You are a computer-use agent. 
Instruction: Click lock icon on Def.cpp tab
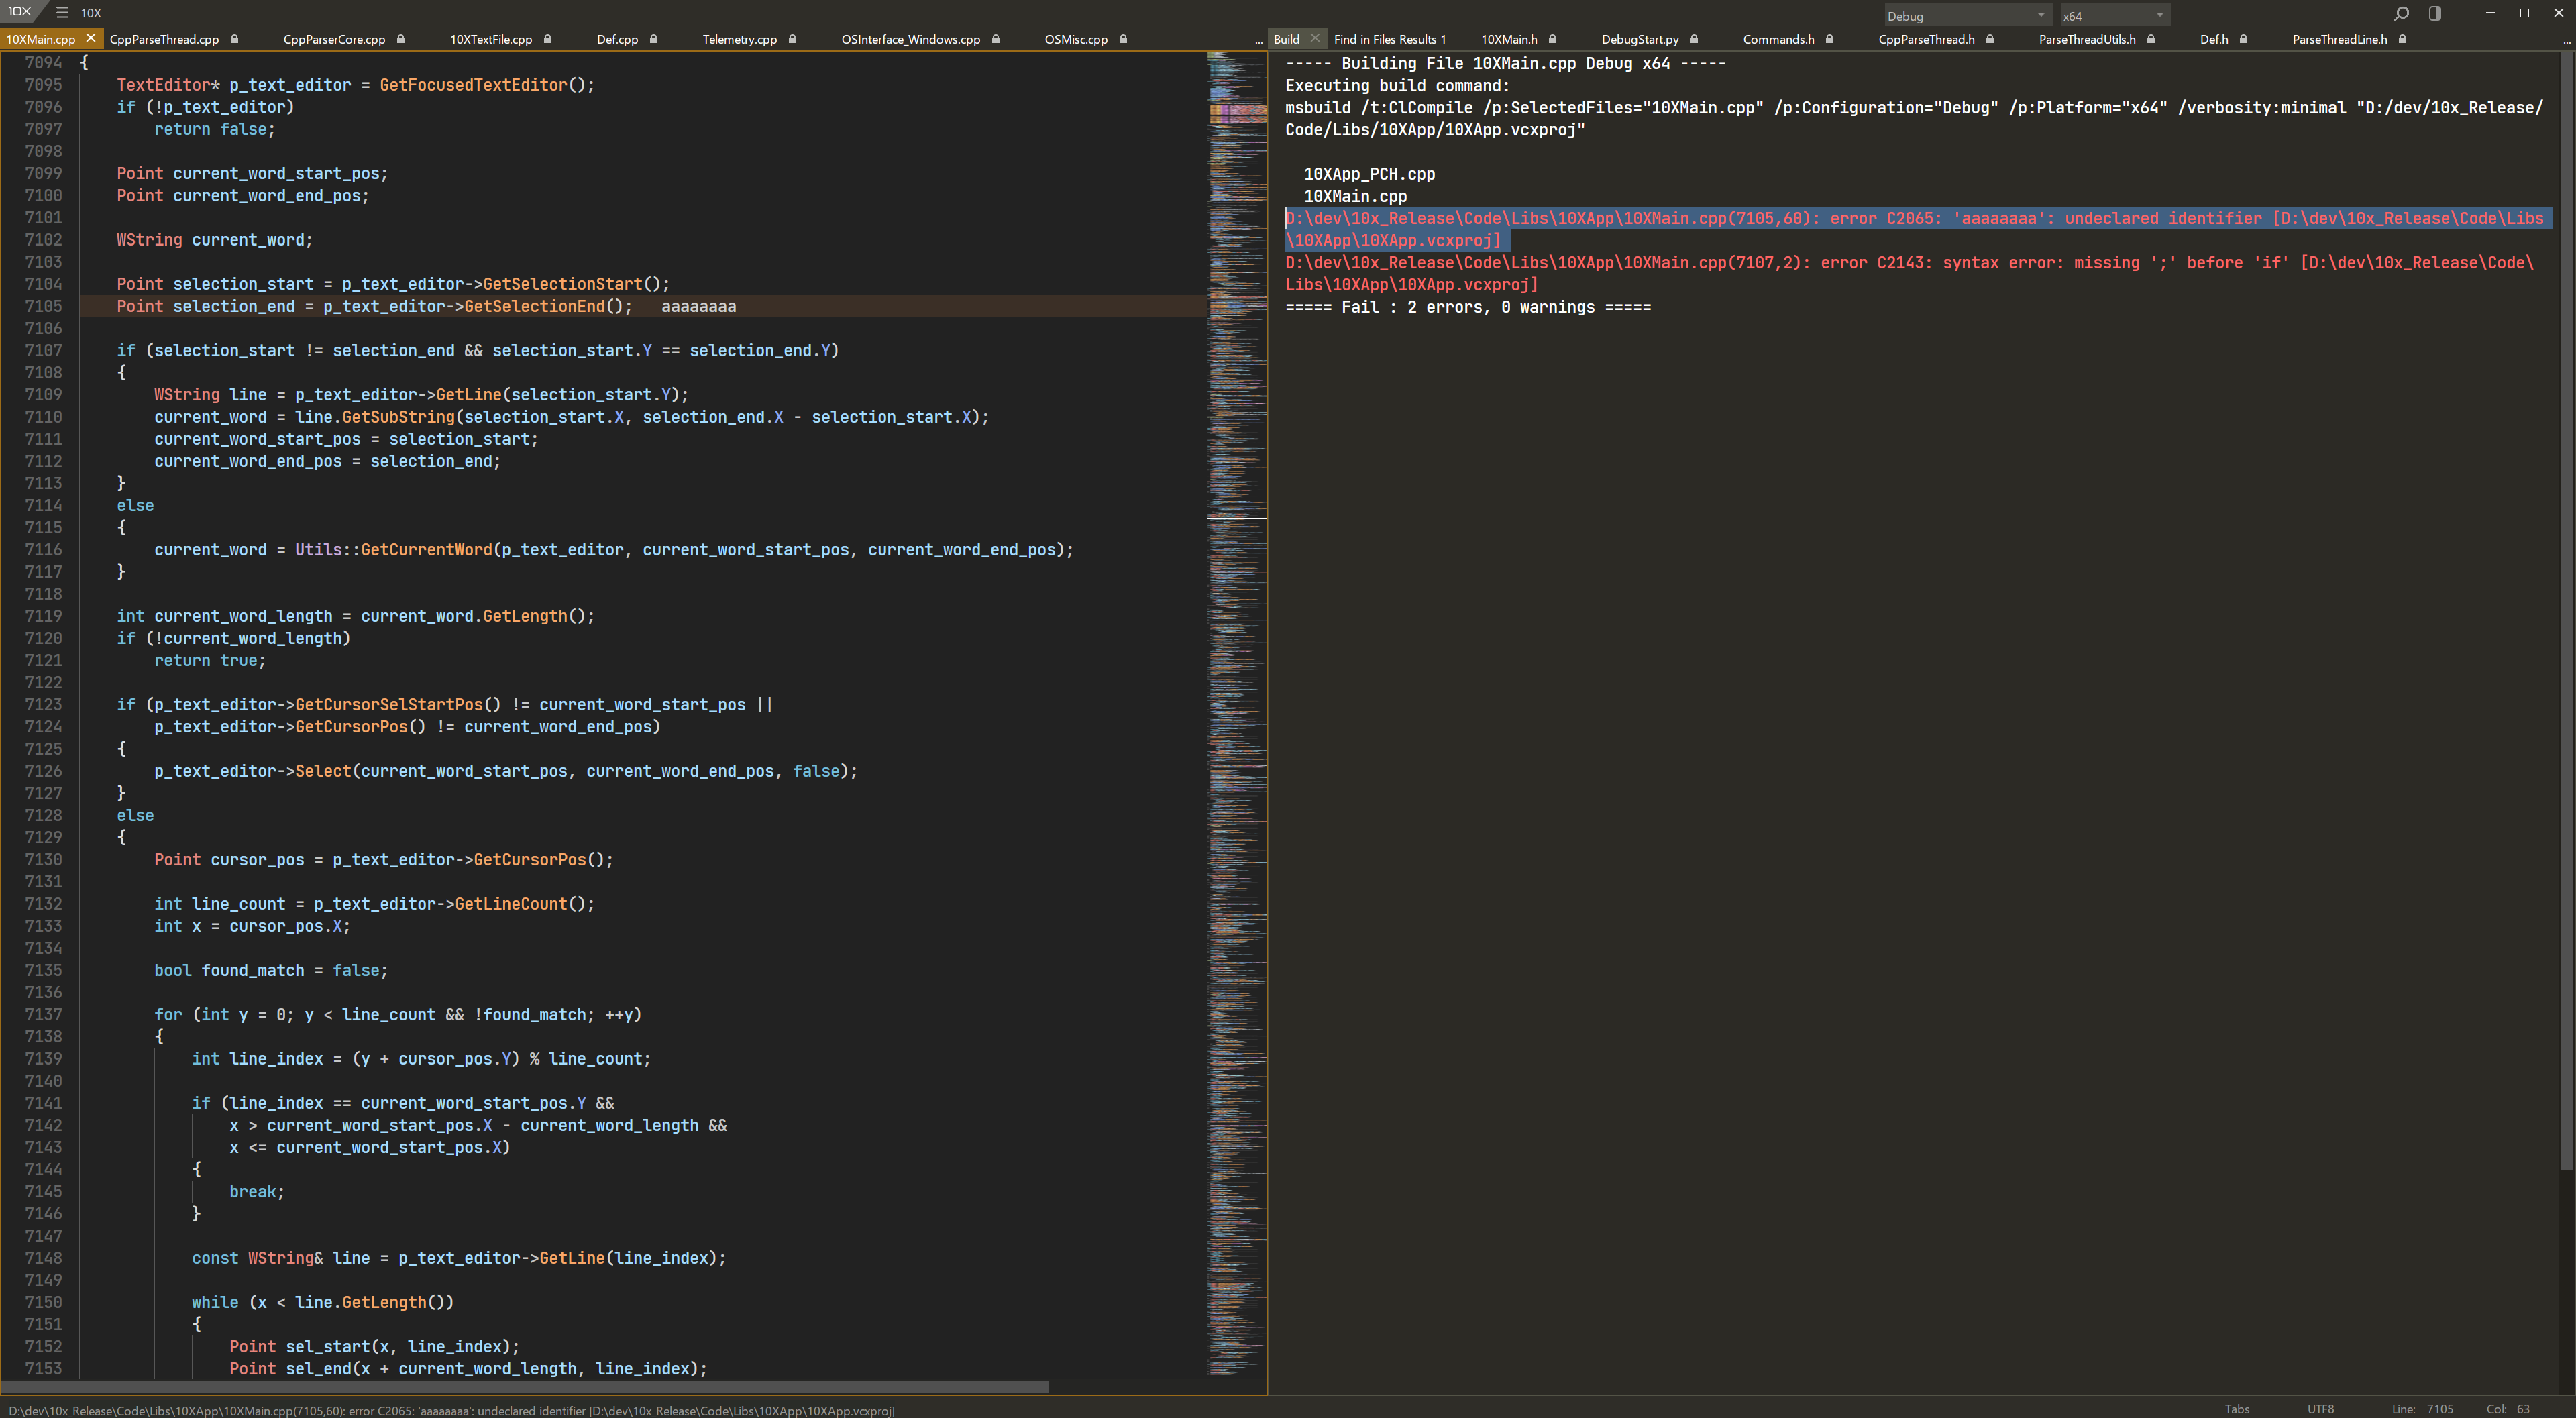(x=653, y=39)
